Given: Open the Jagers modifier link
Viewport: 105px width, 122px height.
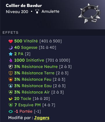Looking at the screenshot, I should pyautogui.click(x=42, y=118).
